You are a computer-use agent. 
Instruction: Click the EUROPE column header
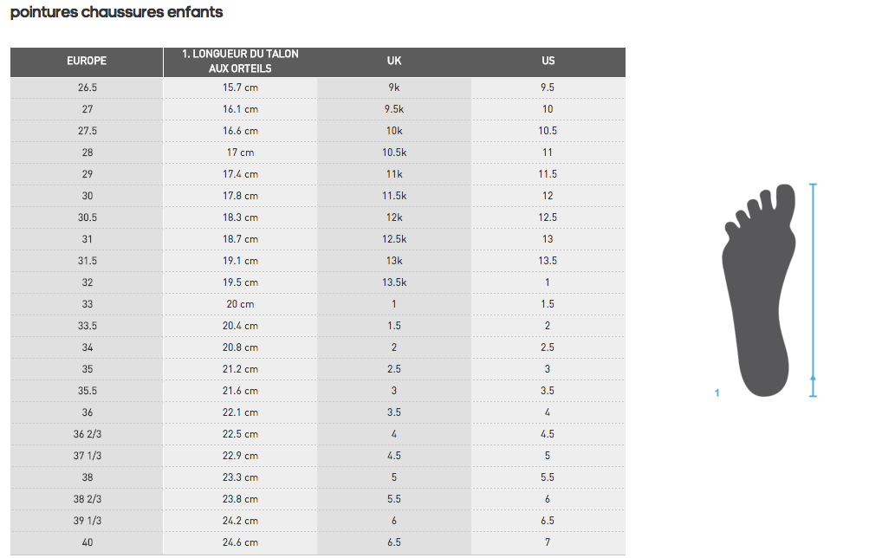click(x=87, y=61)
